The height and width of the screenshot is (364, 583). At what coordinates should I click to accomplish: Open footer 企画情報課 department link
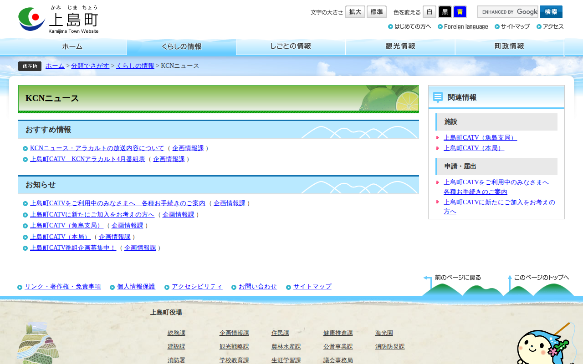click(234, 333)
